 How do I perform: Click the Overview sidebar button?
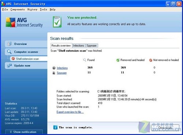pyautogui.click(x=26, y=44)
